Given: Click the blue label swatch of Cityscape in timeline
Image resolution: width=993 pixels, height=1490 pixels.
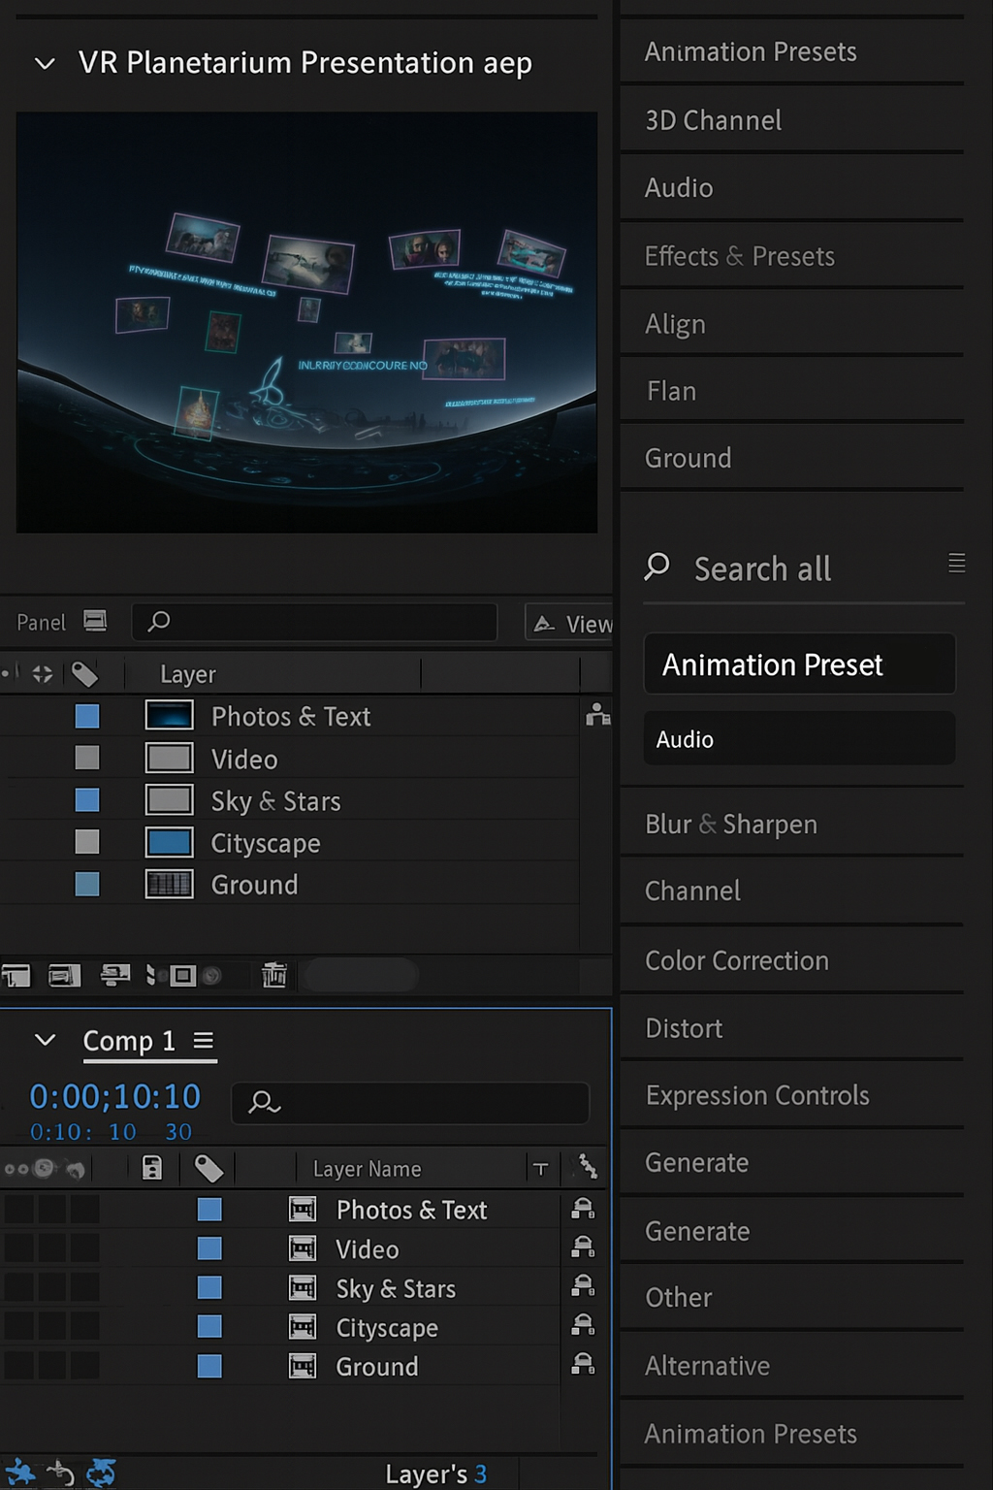Looking at the screenshot, I should click(x=209, y=1327).
